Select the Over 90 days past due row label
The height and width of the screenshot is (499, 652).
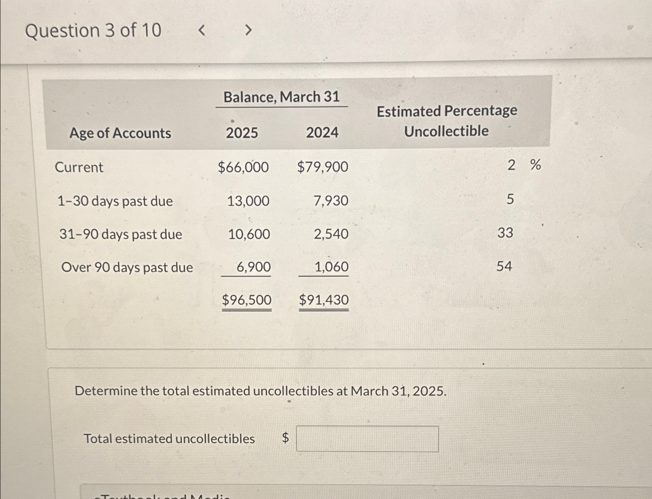tap(127, 267)
